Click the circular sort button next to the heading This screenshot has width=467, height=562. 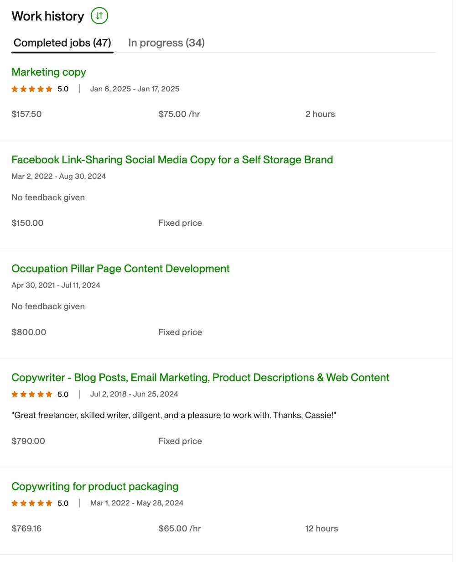coord(99,16)
